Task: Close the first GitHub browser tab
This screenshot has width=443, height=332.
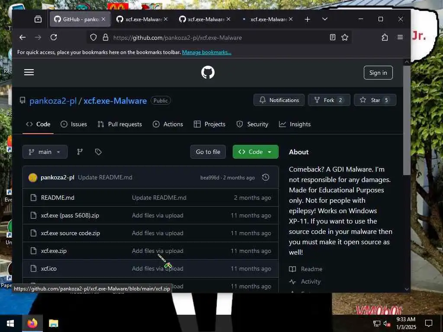Action: pyautogui.click(x=103, y=19)
